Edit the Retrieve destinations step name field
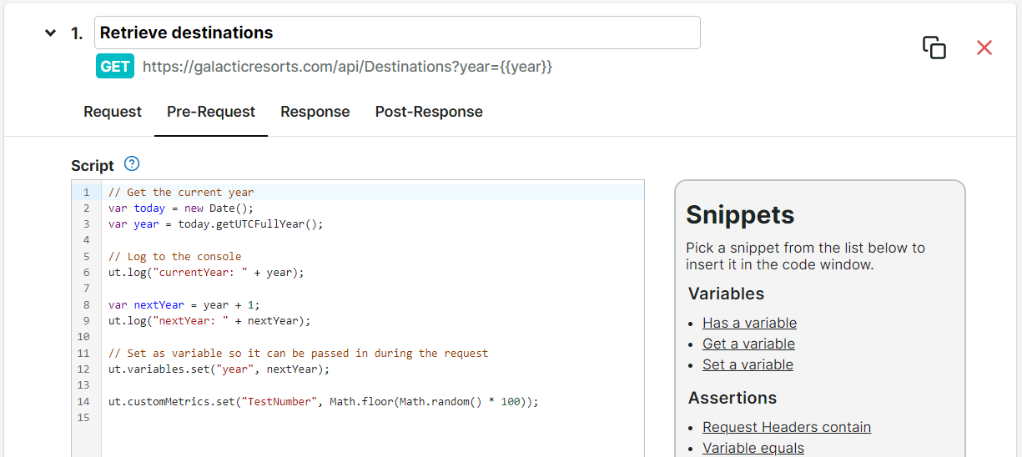 [397, 33]
